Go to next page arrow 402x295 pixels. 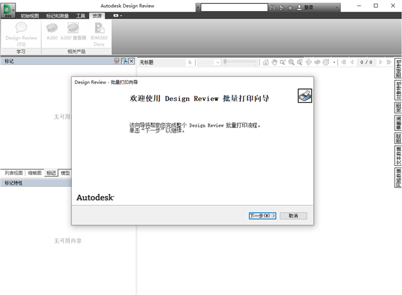point(381,62)
